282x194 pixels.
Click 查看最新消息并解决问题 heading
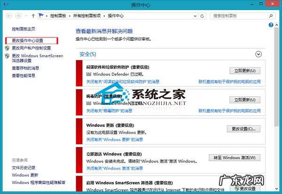(x=104, y=31)
